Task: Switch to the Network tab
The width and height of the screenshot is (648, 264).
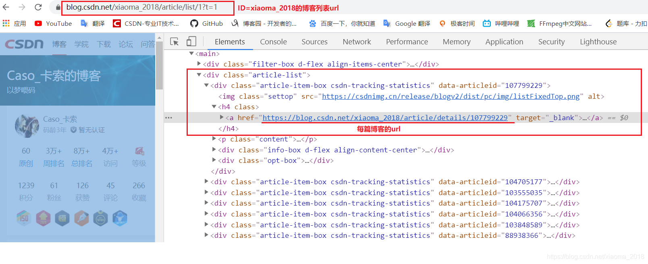Action: click(357, 42)
